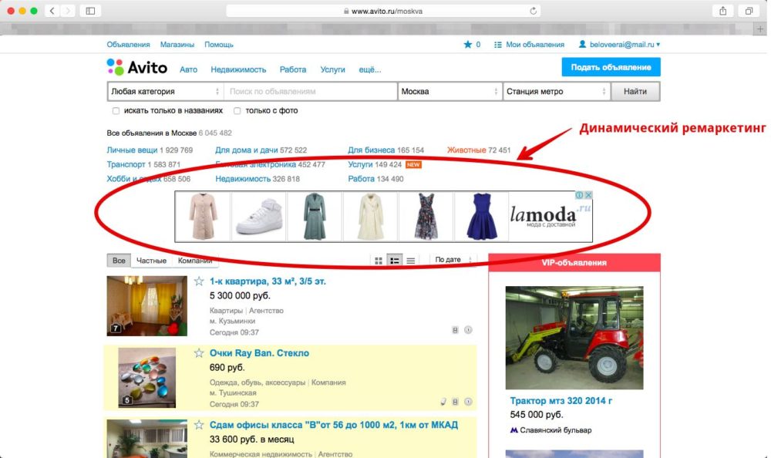The width and height of the screenshot is (771, 458).
Task: Click 'Найти' search button
Action: point(635,92)
